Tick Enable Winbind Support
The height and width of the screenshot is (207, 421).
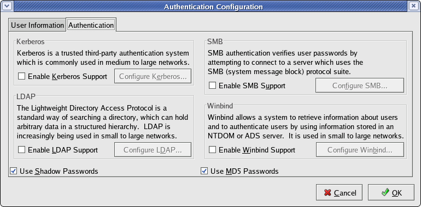[x=212, y=150]
